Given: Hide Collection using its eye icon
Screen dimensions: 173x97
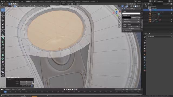Looking at the screenshot, I should click(171, 8).
